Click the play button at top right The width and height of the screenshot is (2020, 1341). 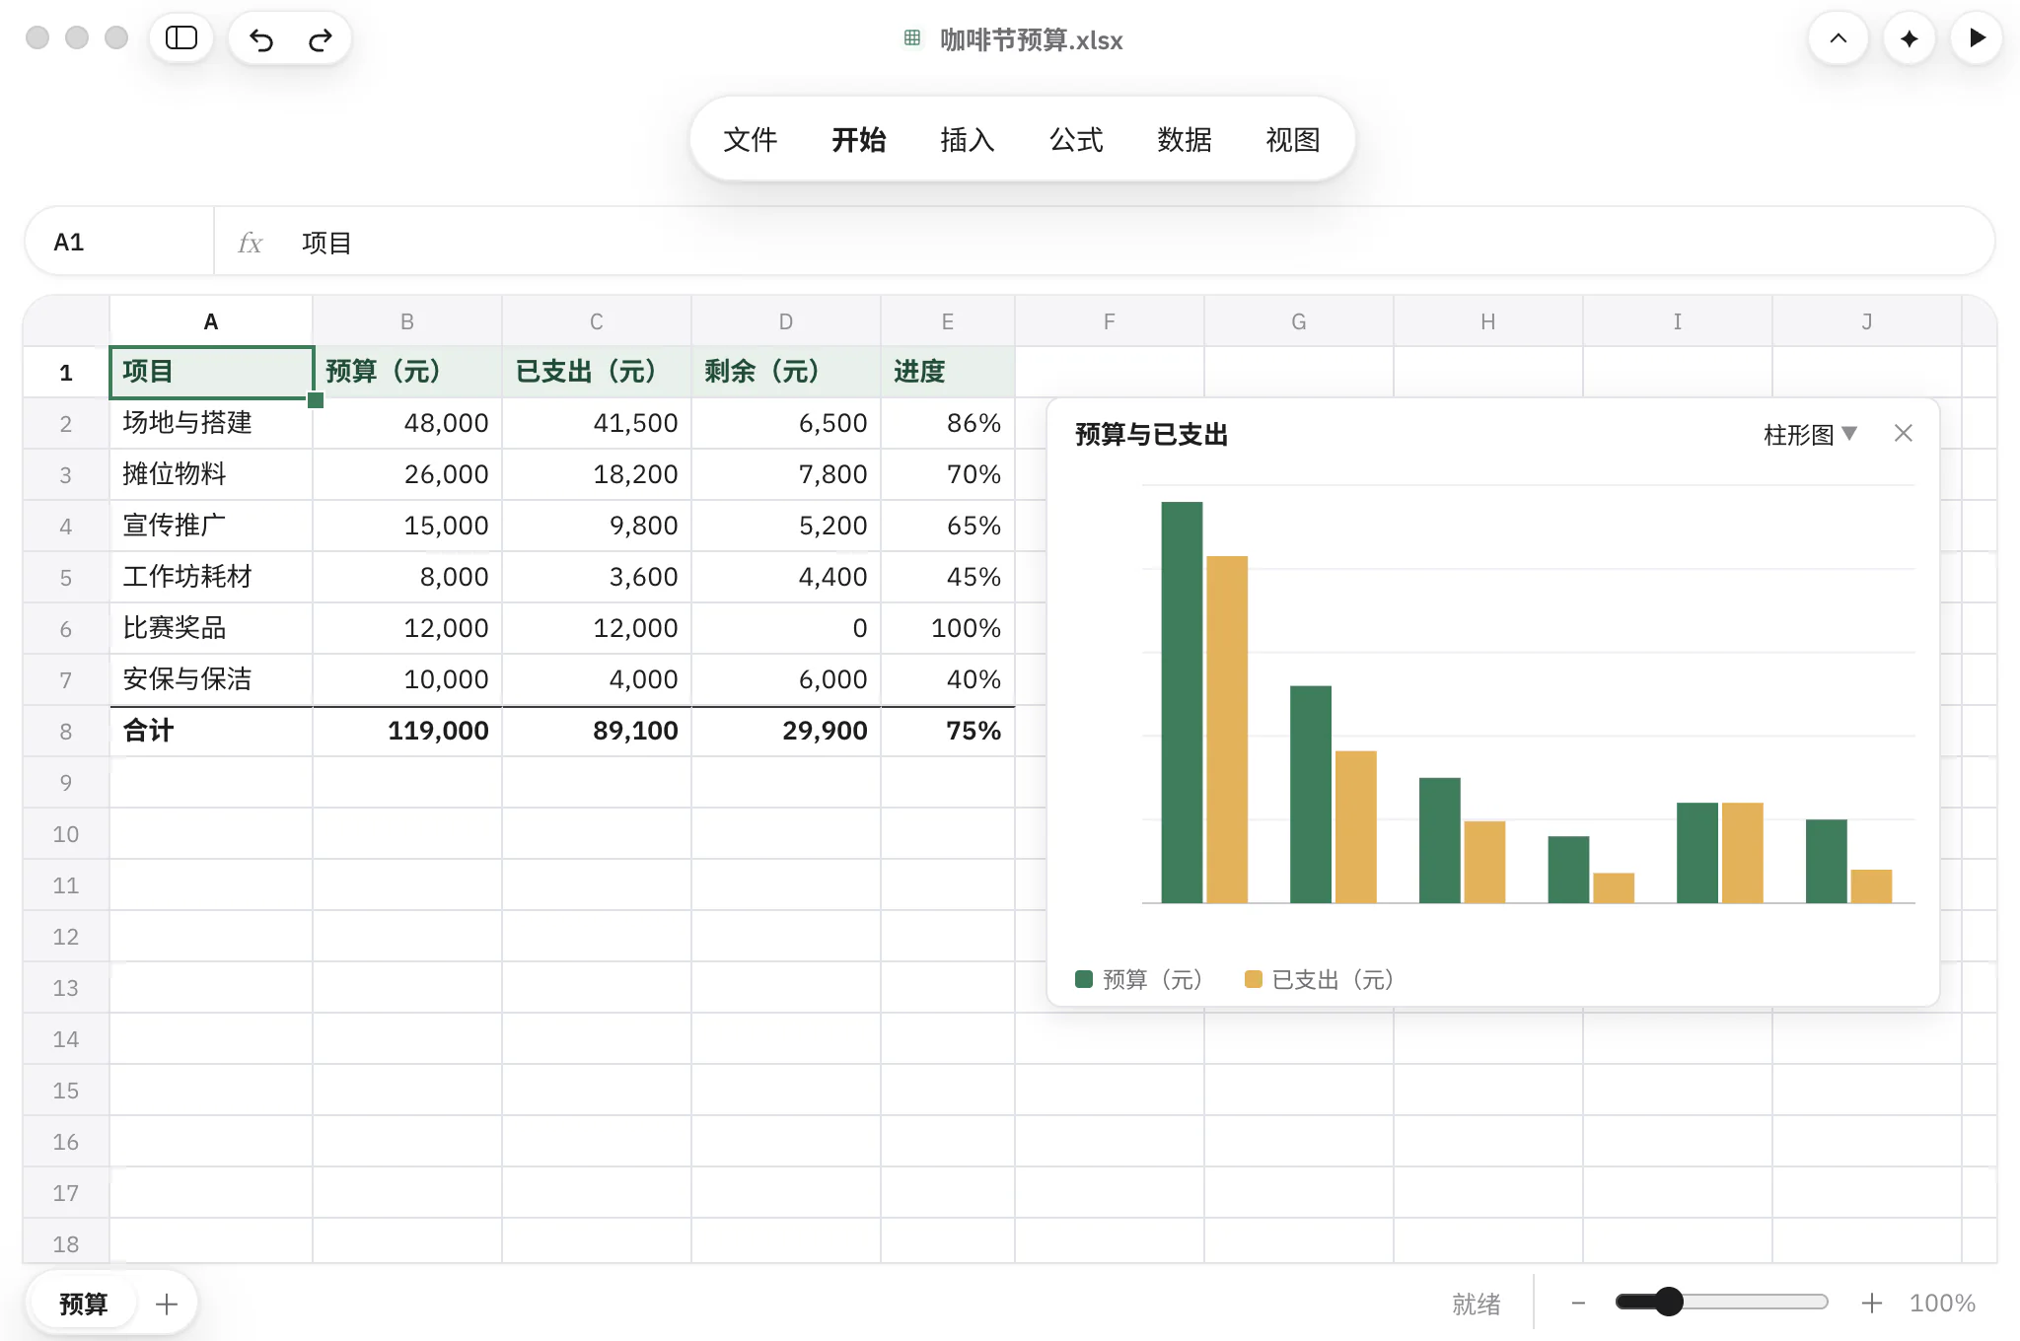coord(1978,38)
